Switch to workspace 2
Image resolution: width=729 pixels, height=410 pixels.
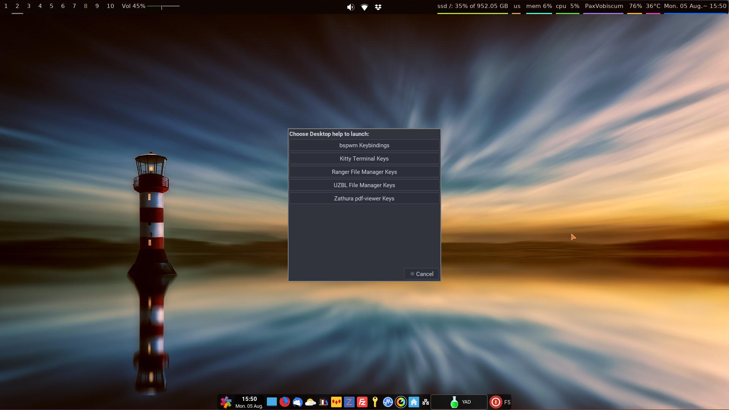[x=17, y=6]
